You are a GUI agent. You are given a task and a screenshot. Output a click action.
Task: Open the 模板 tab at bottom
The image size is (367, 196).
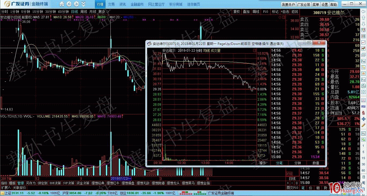click(12, 183)
